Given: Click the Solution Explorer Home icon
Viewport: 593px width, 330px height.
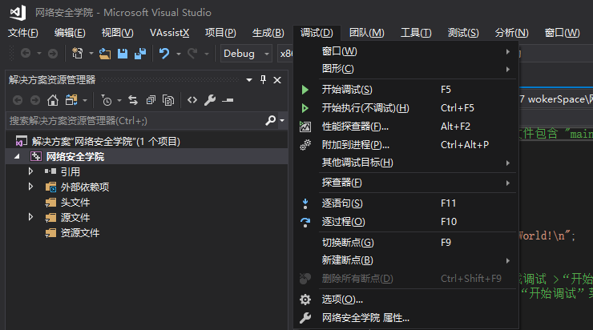Looking at the screenshot, I should (53, 100).
